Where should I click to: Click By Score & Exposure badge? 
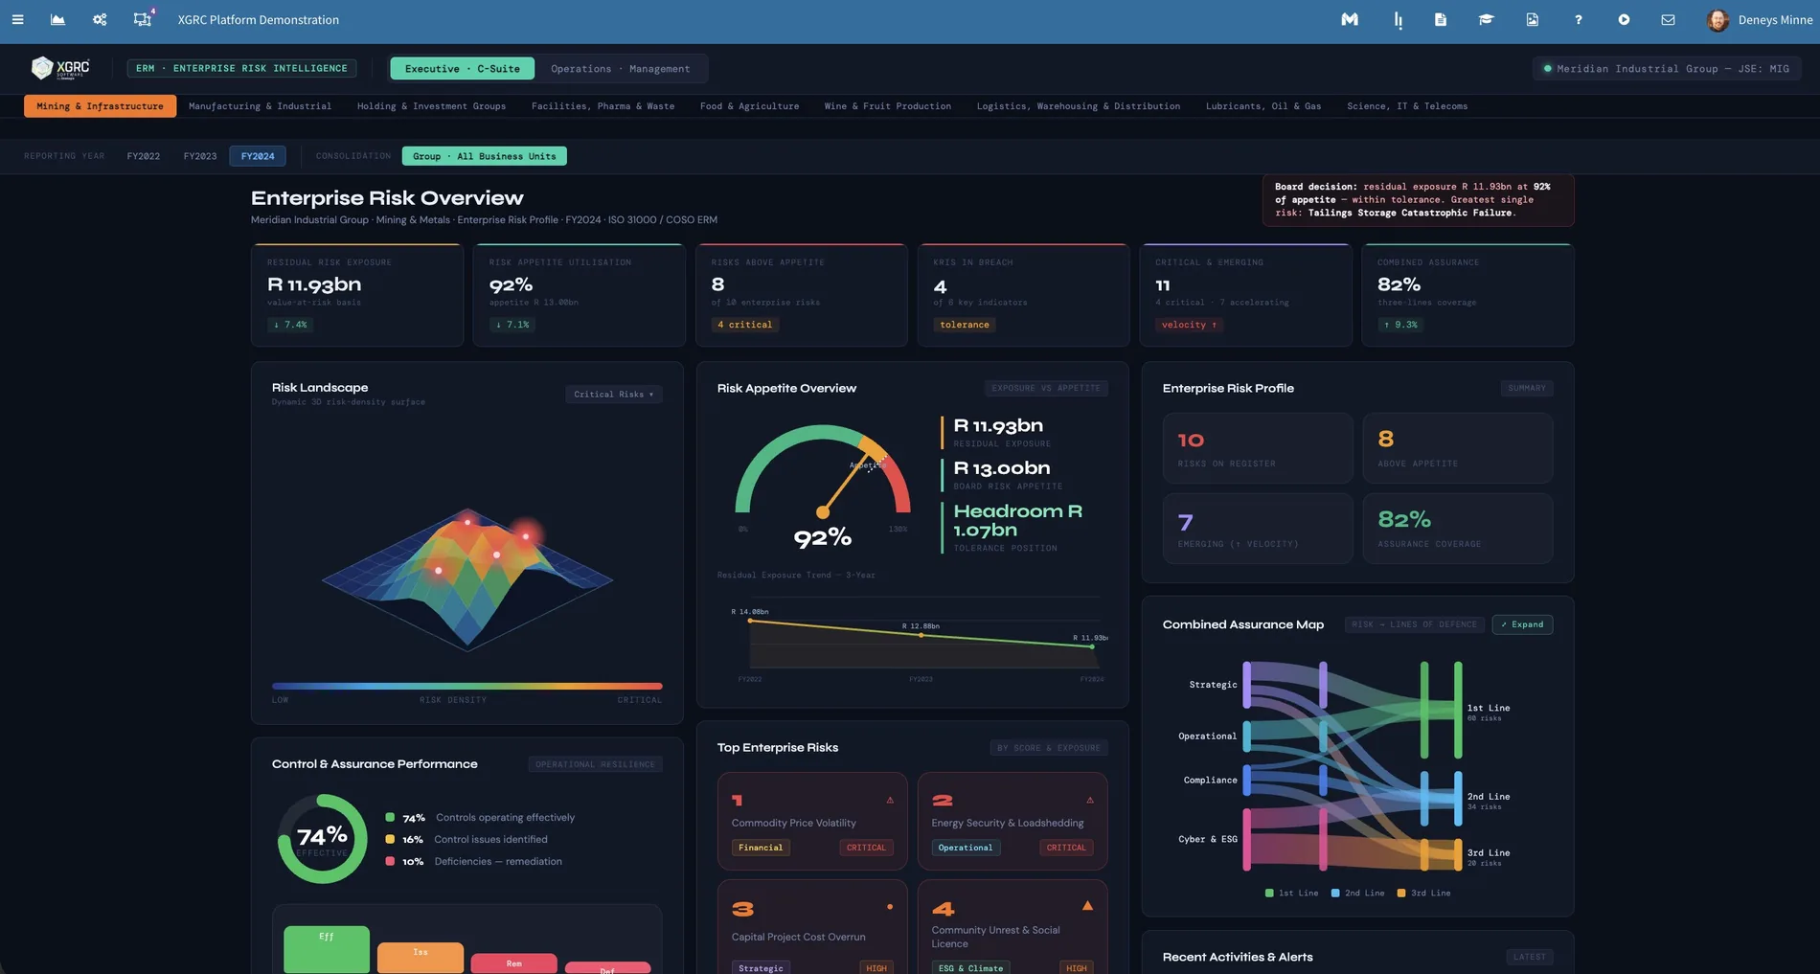coord(1048,748)
